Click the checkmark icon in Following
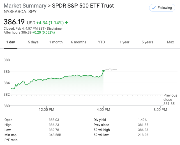Viewport: 180px width, 145px height. pyautogui.click(x=153, y=8)
